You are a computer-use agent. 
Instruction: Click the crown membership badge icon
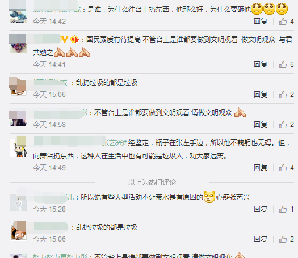75,39
